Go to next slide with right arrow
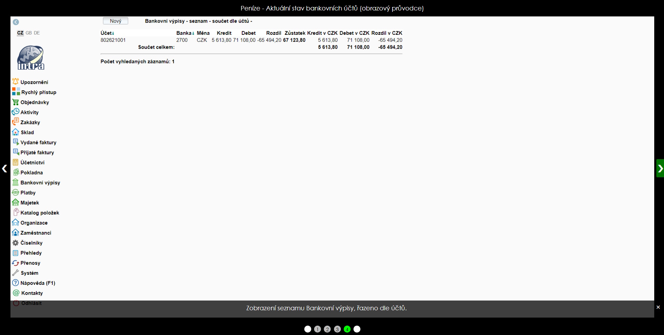Image resolution: width=664 pixels, height=335 pixels. coord(660,169)
